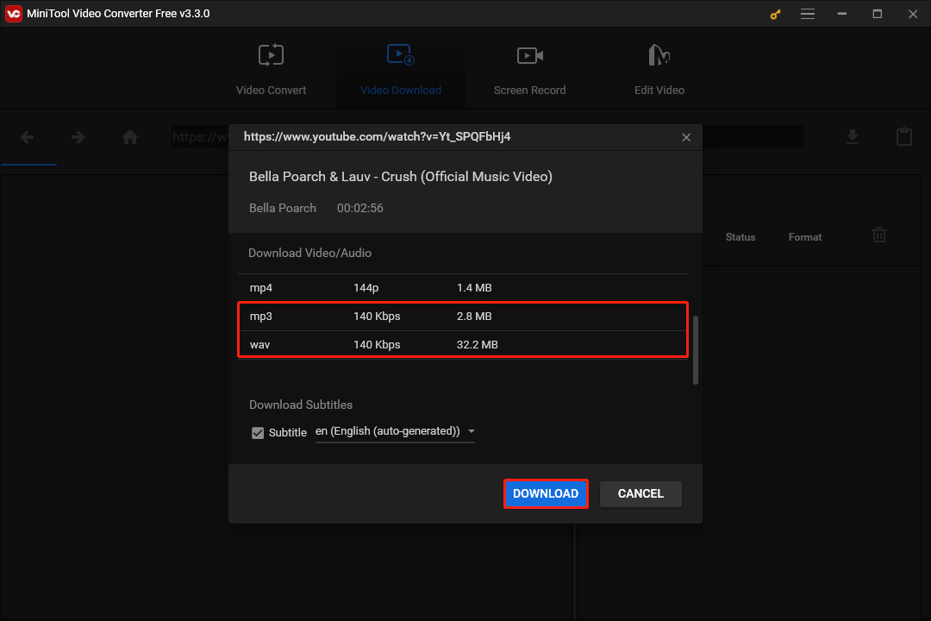Click the trash icon beside Format column
This screenshot has height=621, width=931.
point(878,235)
